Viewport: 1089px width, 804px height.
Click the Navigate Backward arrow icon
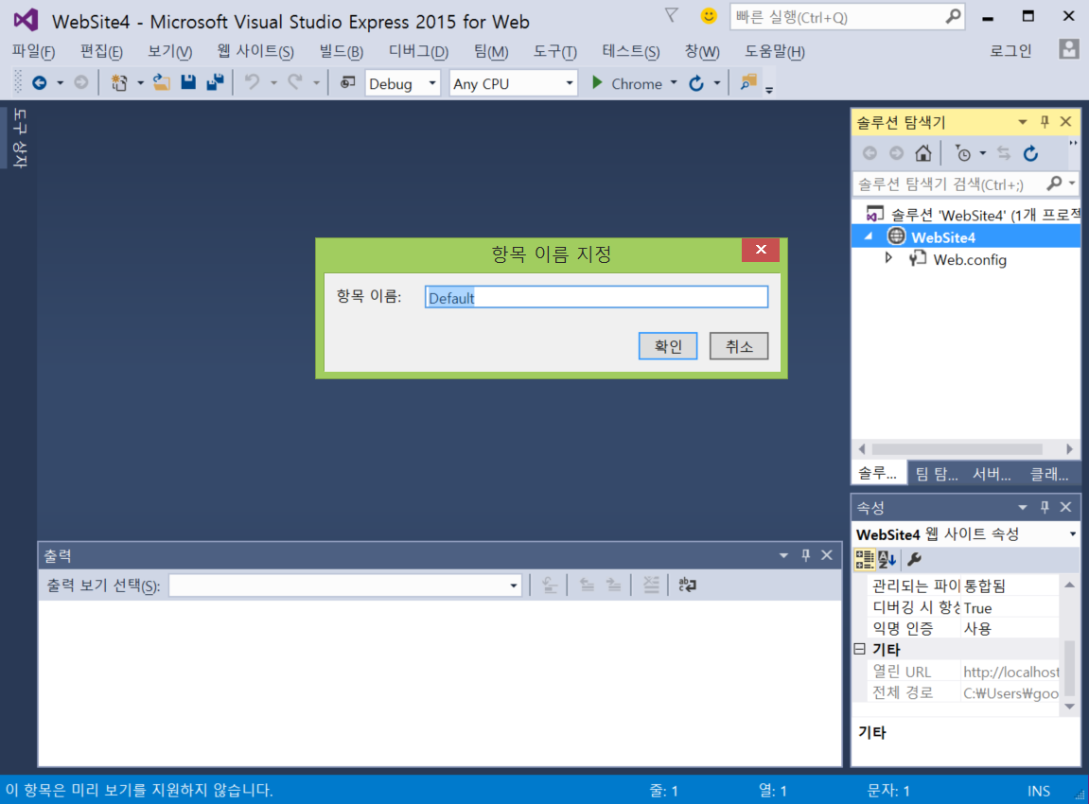point(39,83)
